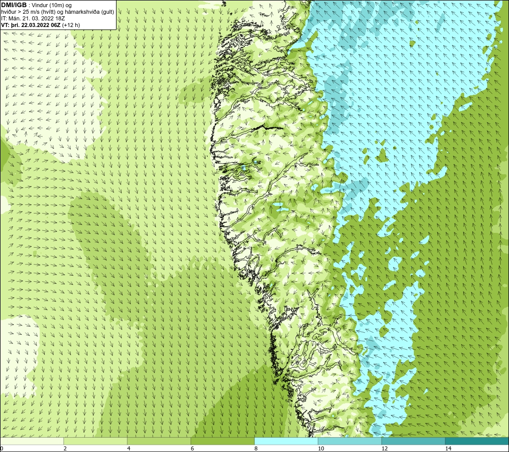Click the 2–4 m/s light green swatch
This screenshot has width=509, height=452.
tap(96, 441)
